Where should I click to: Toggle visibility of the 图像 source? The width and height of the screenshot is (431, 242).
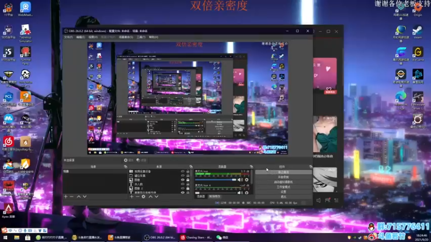(x=183, y=180)
